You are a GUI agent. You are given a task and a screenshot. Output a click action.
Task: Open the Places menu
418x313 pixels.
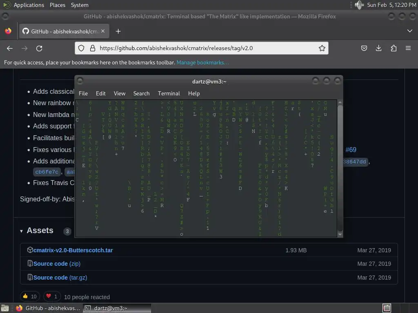(x=57, y=5)
